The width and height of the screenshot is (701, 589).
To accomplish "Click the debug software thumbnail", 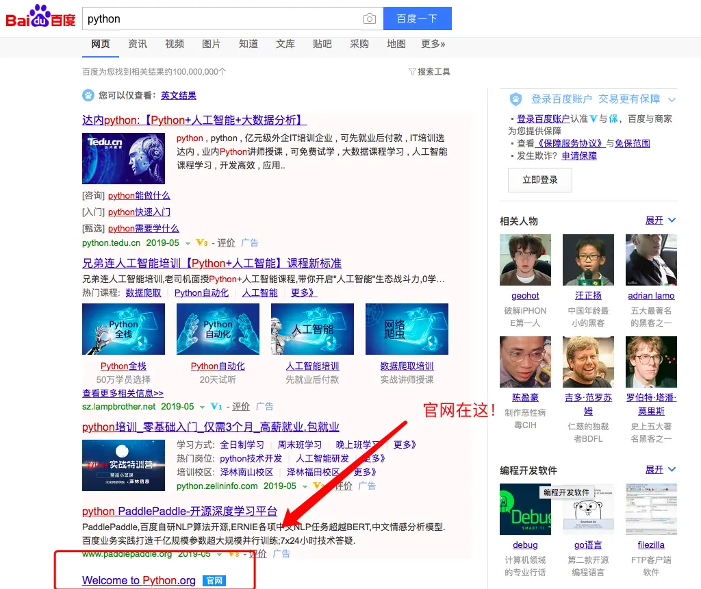I will coord(525,510).
